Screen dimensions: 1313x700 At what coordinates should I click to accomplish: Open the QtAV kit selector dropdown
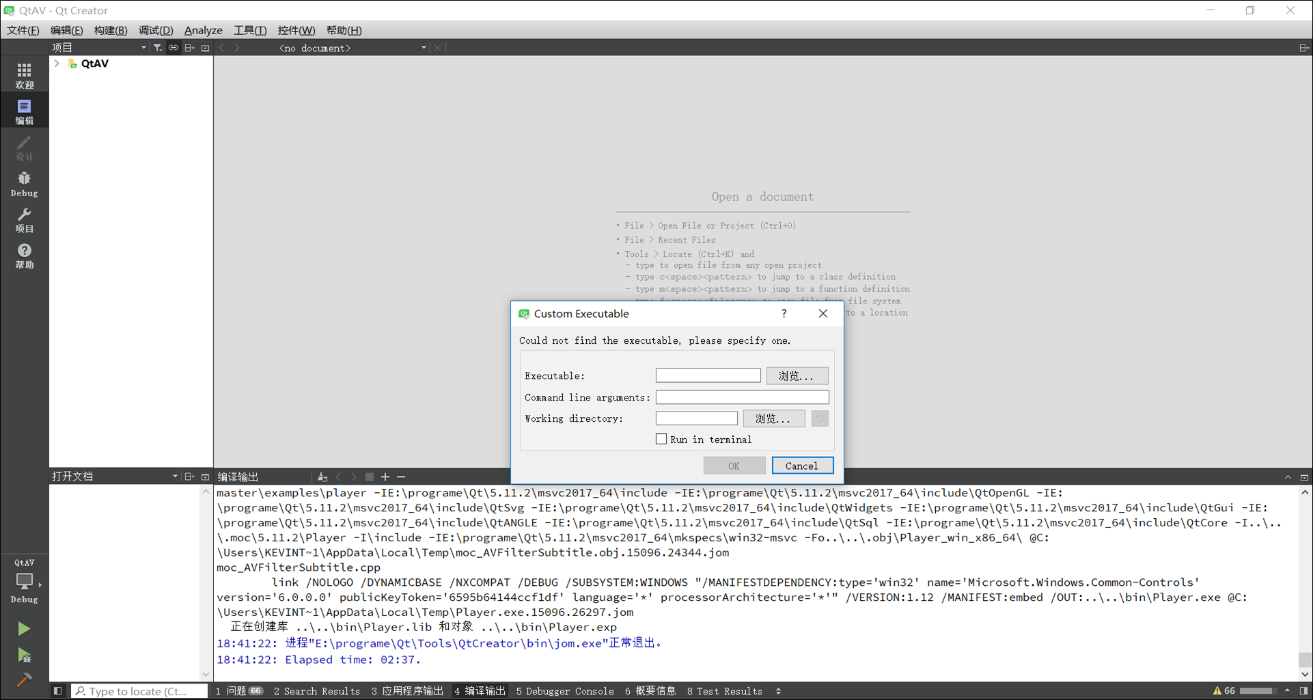(25, 581)
